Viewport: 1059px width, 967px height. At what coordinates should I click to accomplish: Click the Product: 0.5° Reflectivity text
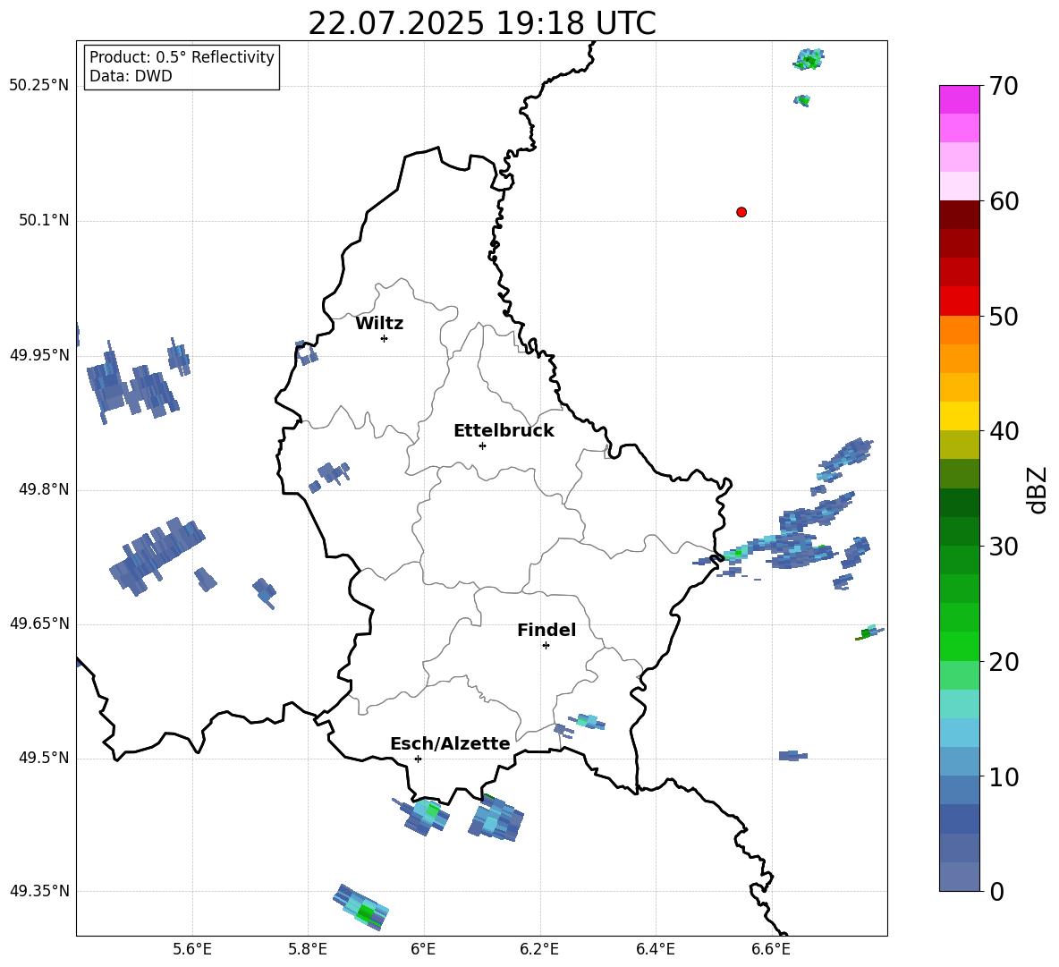click(182, 56)
